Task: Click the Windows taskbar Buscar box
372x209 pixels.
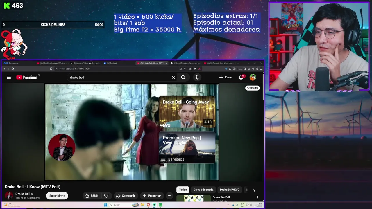Action: coord(124,205)
